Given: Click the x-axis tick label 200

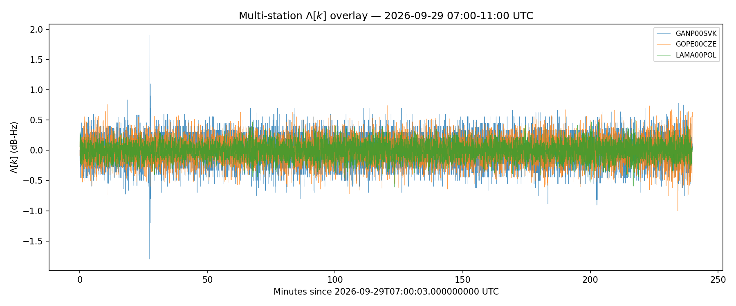Looking at the screenshot, I should [590, 280].
